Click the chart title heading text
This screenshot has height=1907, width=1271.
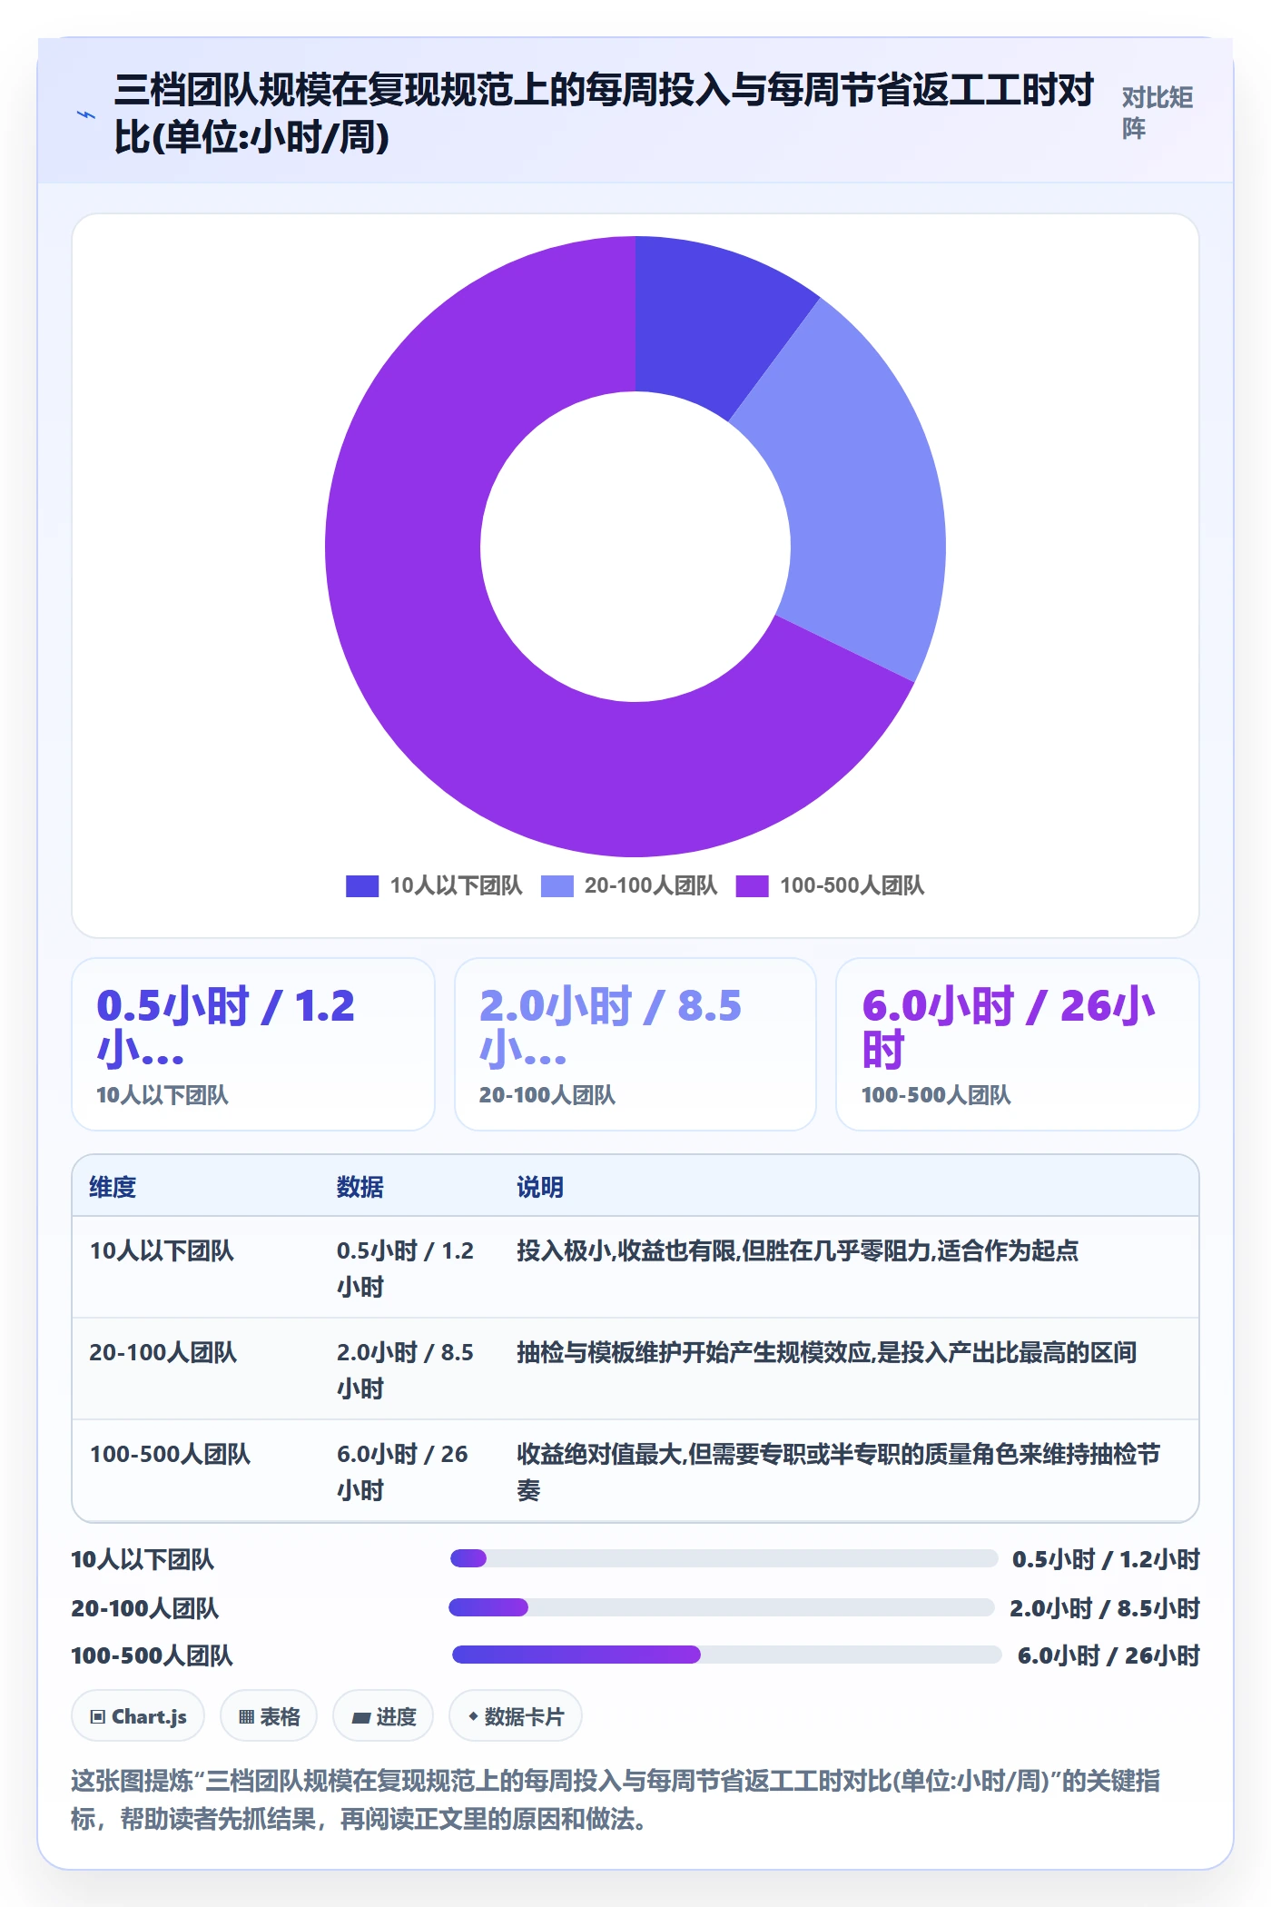605,114
